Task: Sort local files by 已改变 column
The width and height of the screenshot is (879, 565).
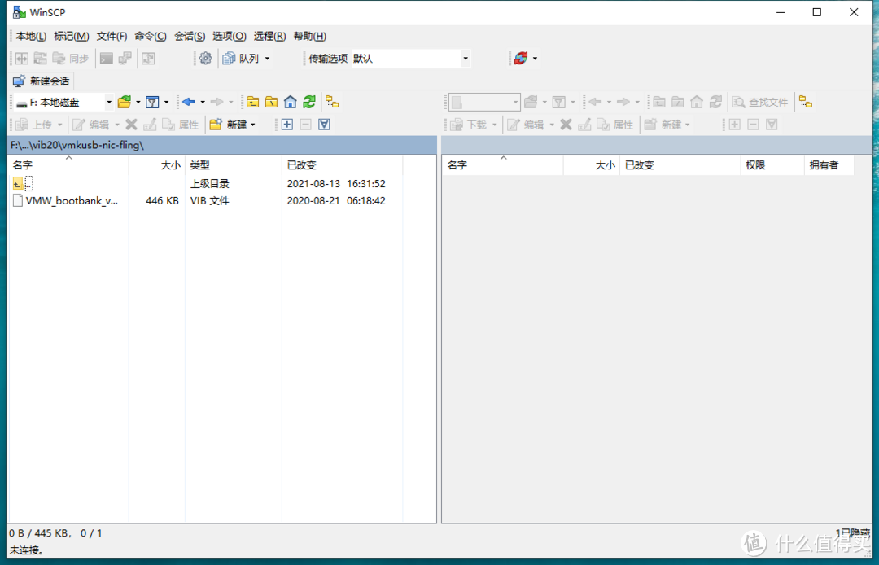Action: pos(342,164)
